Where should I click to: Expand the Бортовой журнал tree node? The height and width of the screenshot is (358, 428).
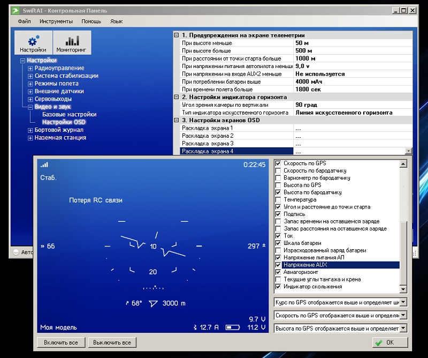click(30, 130)
